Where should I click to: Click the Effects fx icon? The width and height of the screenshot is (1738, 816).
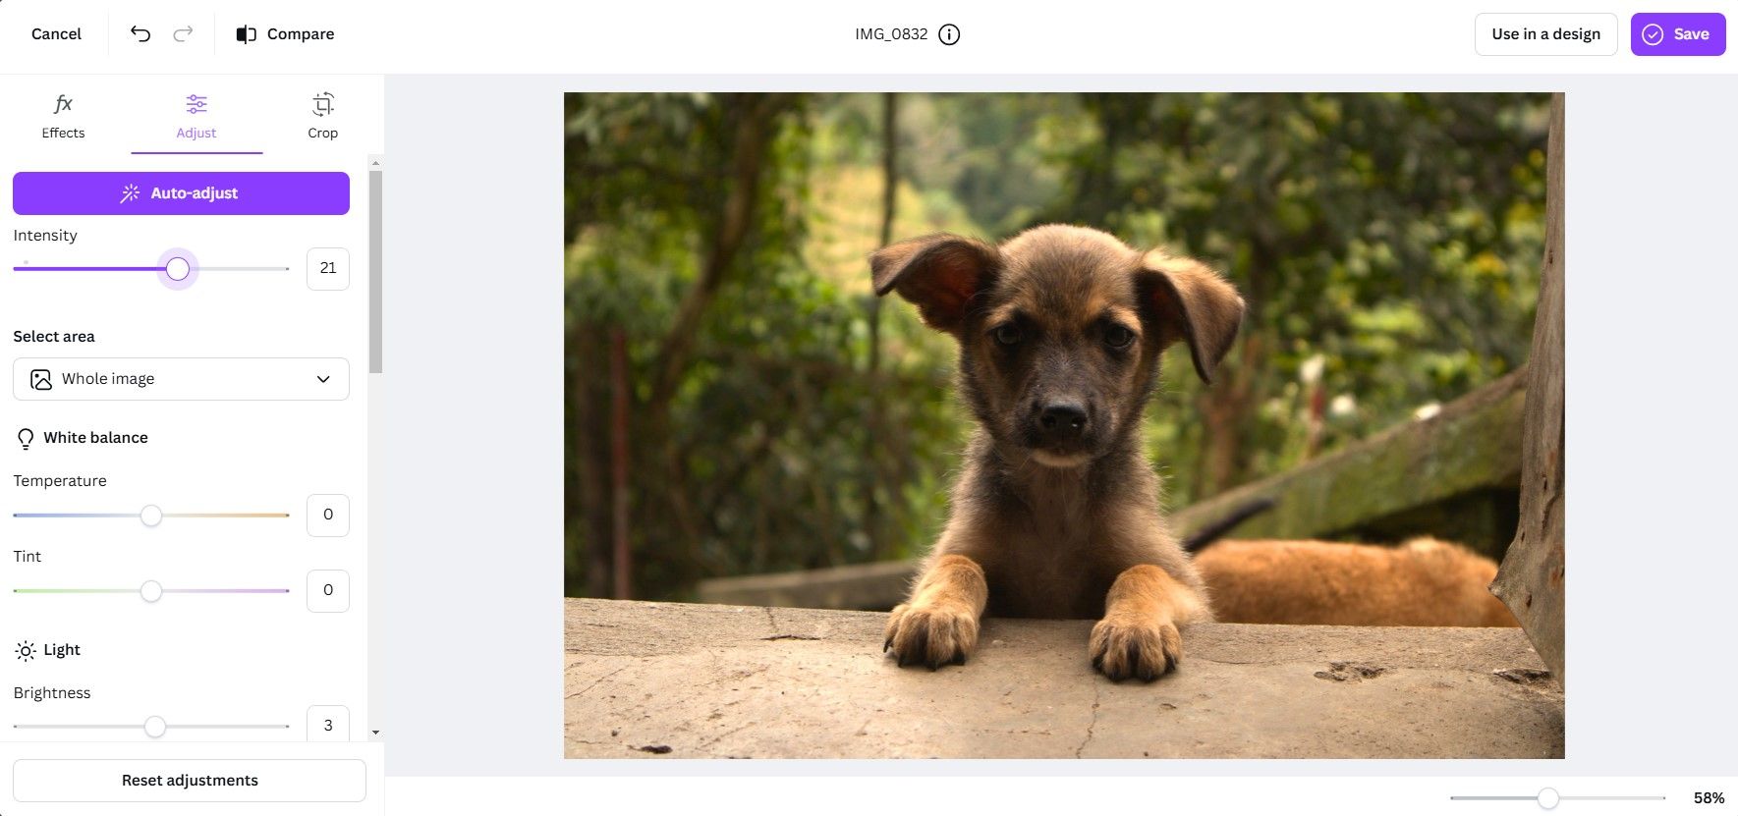coord(63,104)
